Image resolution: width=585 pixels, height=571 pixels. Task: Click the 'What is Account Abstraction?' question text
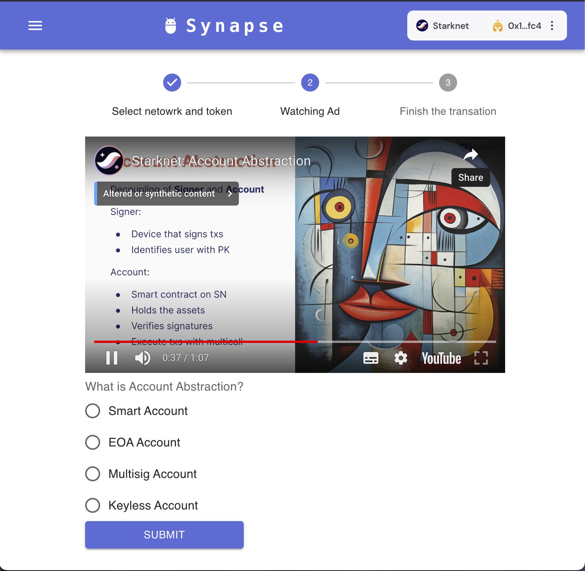point(164,387)
